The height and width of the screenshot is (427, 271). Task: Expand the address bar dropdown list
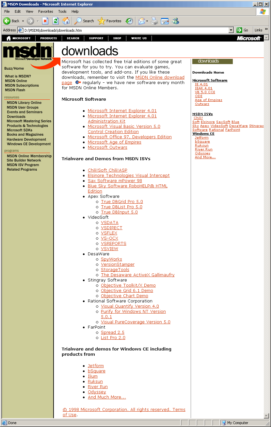click(231, 30)
